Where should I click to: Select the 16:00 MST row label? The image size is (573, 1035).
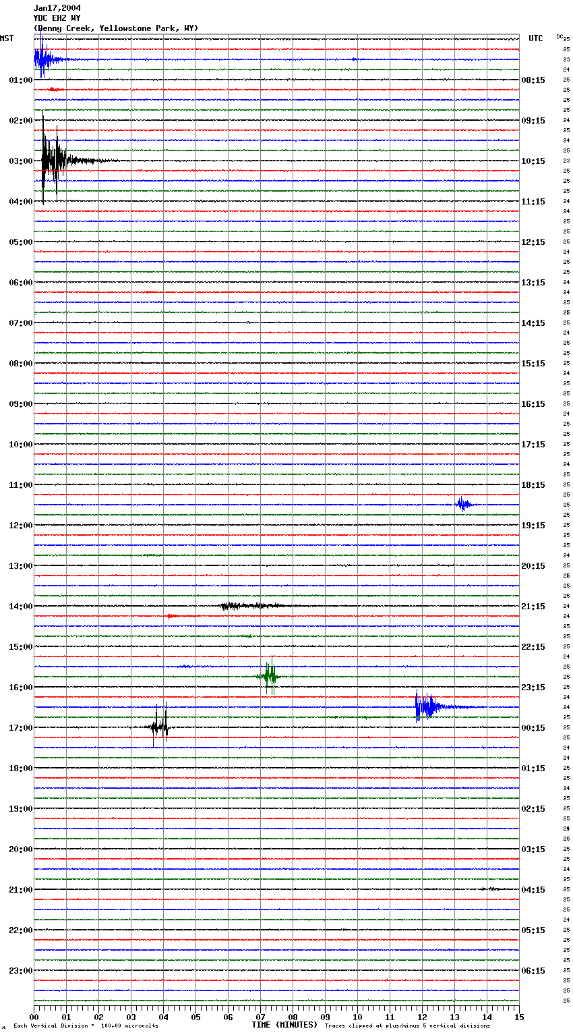(20, 688)
